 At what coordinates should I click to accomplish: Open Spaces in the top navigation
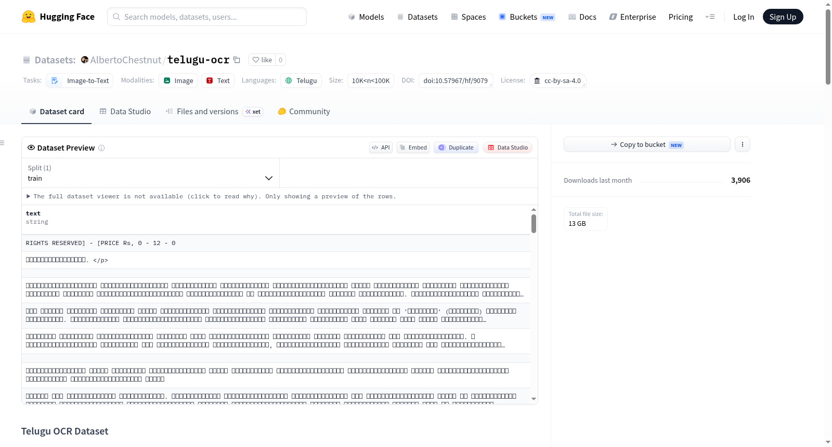pyautogui.click(x=468, y=17)
